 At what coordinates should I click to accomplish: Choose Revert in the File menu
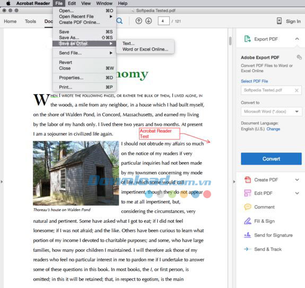84,62
